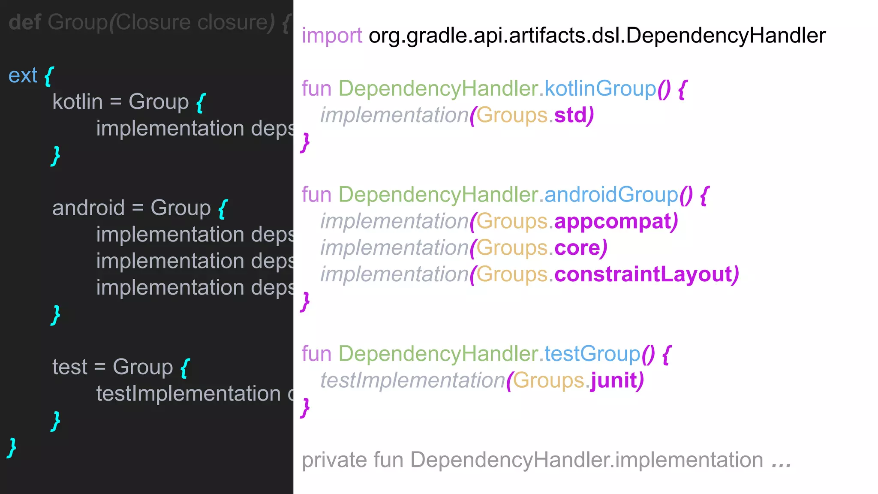Click the 'ext' keyword

point(23,76)
